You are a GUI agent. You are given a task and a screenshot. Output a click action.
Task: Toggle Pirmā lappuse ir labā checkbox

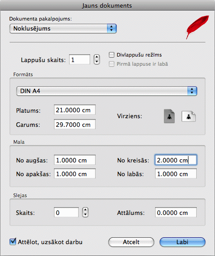[x=112, y=64]
